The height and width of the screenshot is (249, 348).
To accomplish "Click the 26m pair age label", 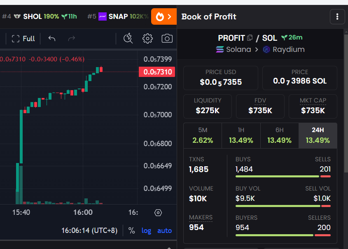I will tap(292, 37).
